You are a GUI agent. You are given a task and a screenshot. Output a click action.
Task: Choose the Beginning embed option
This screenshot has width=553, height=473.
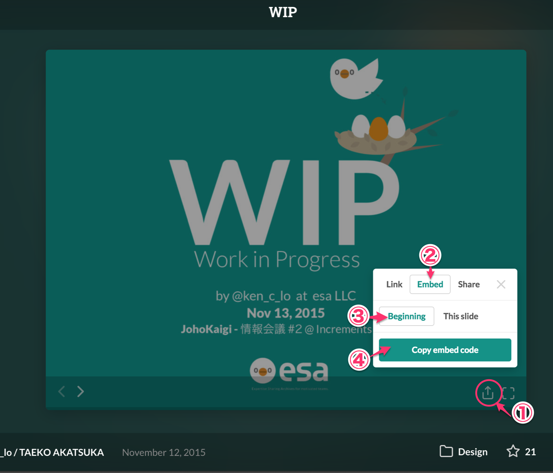(x=406, y=316)
